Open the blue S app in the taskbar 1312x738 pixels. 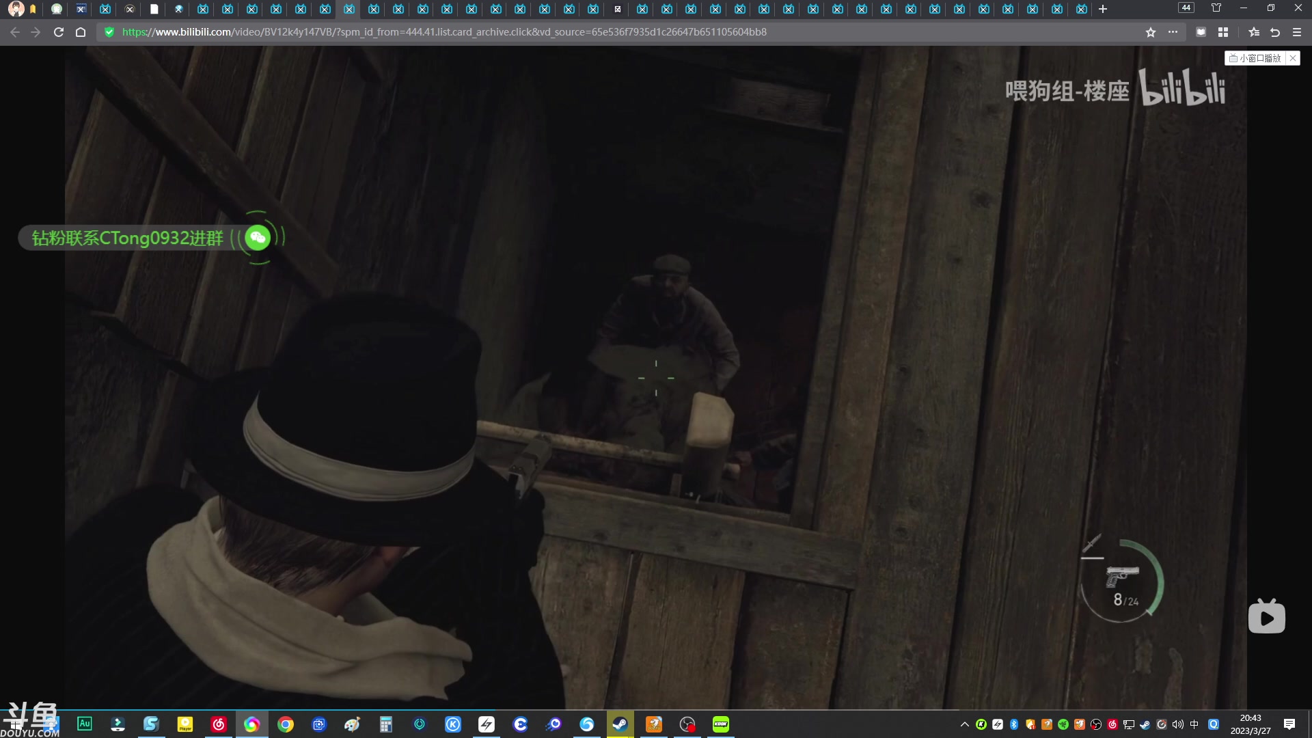click(x=151, y=724)
